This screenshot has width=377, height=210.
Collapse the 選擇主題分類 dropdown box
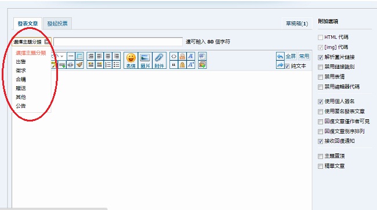click(31, 42)
